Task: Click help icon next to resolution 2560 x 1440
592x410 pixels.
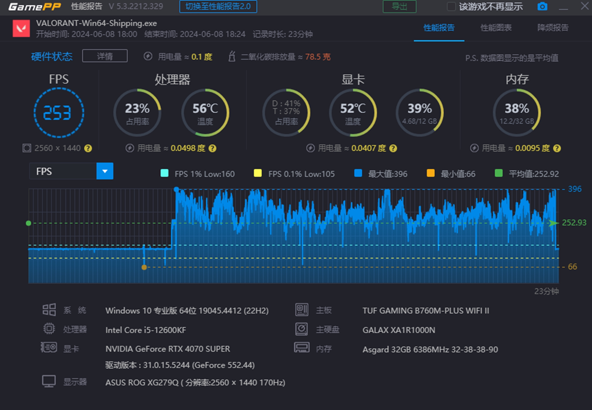Action: pyautogui.click(x=88, y=149)
